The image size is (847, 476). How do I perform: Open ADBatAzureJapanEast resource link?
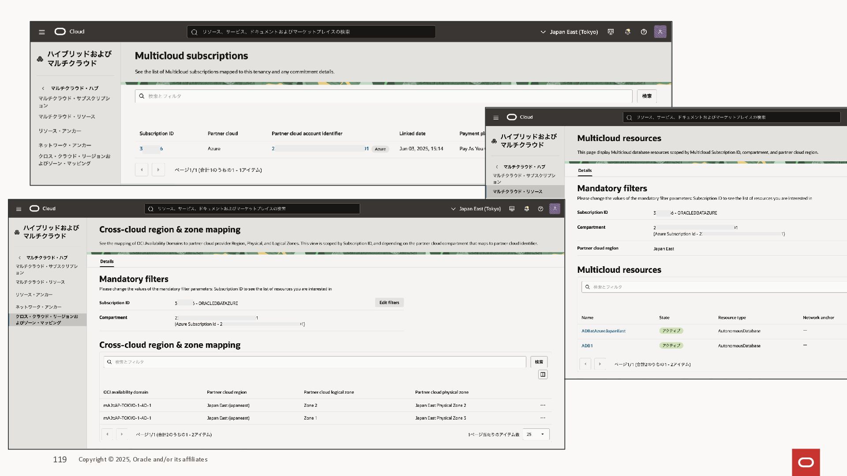click(x=603, y=331)
